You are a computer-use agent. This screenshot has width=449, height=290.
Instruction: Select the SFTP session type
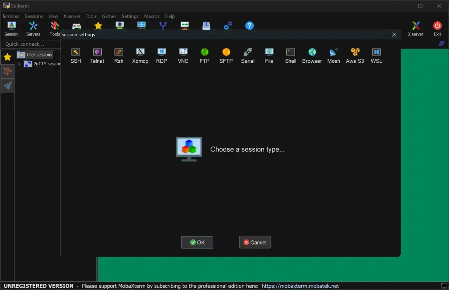coord(226,56)
